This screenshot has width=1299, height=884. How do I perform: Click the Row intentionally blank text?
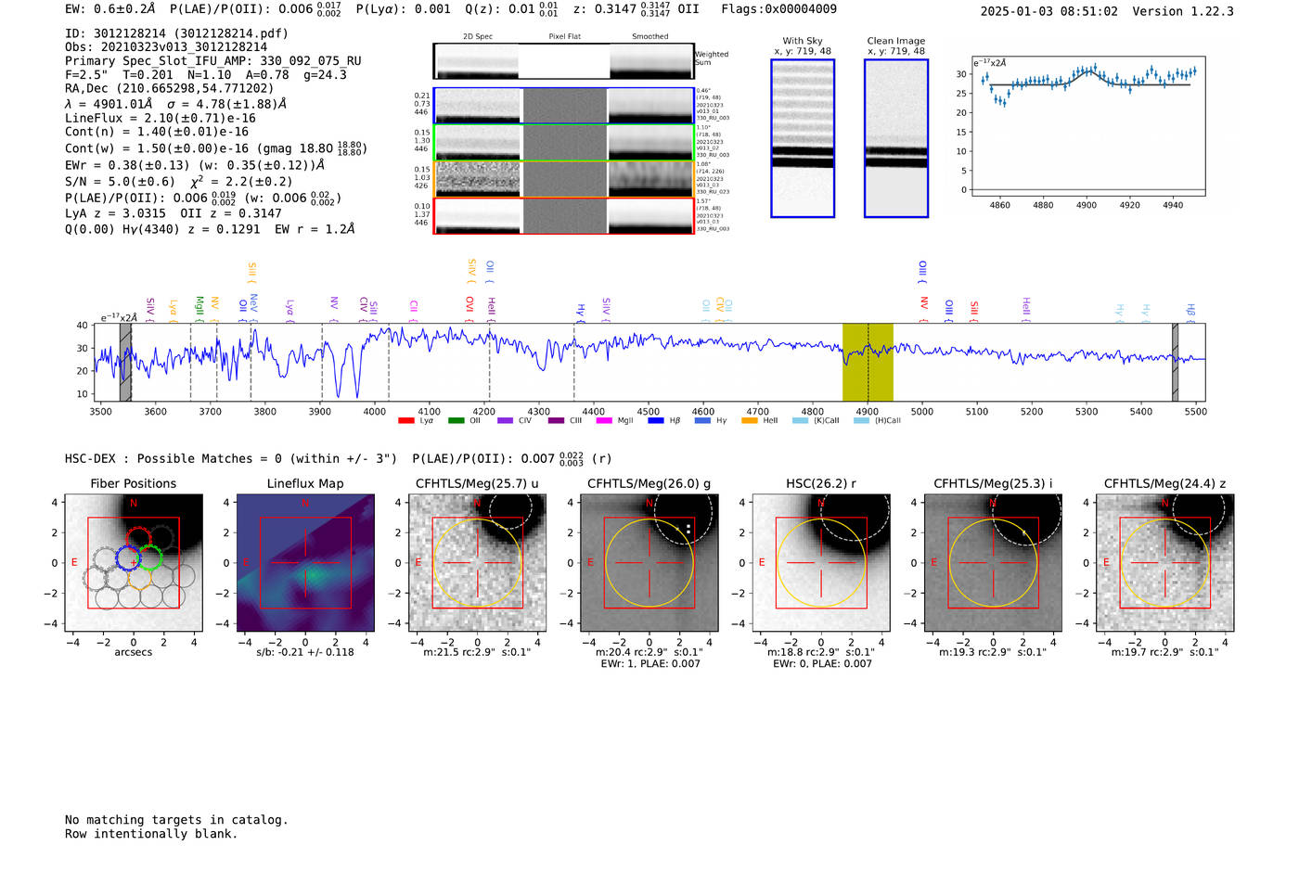151,834
